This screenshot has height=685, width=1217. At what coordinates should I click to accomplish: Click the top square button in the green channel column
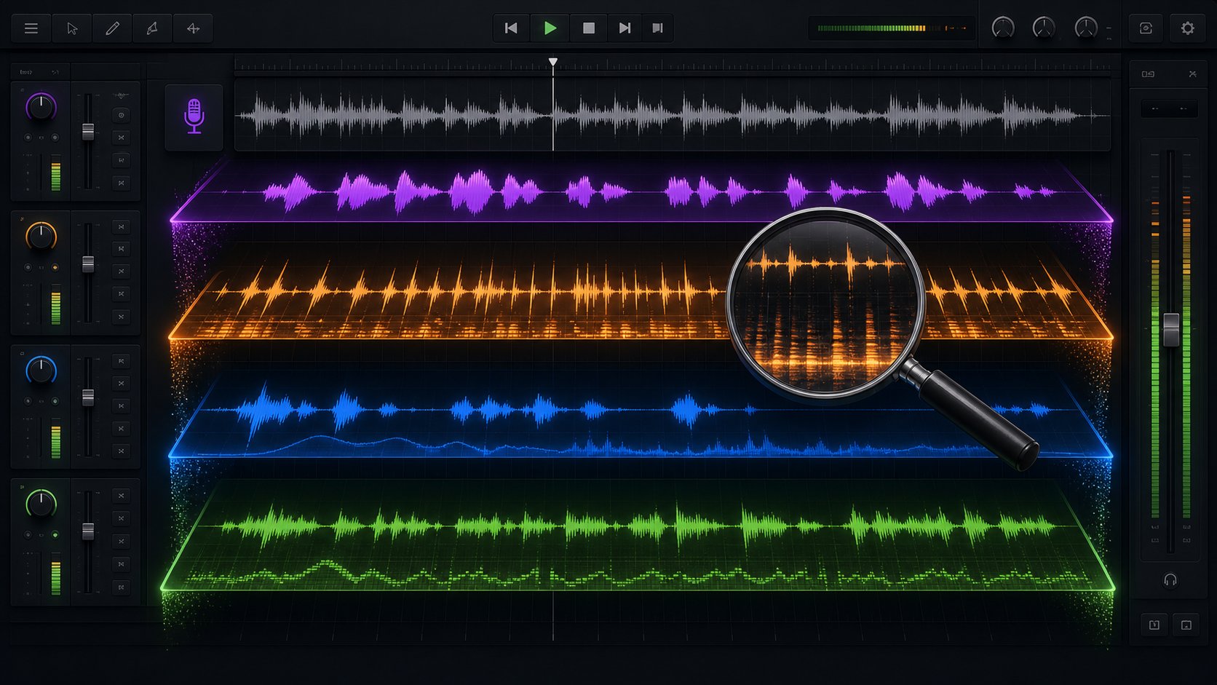click(x=122, y=496)
